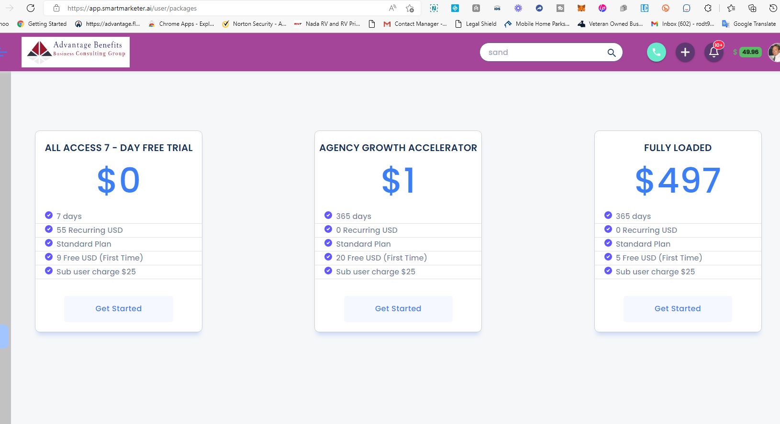Reload the page with refresh icon
Image resolution: width=780 pixels, height=424 pixels.
(x=31, y=8)
